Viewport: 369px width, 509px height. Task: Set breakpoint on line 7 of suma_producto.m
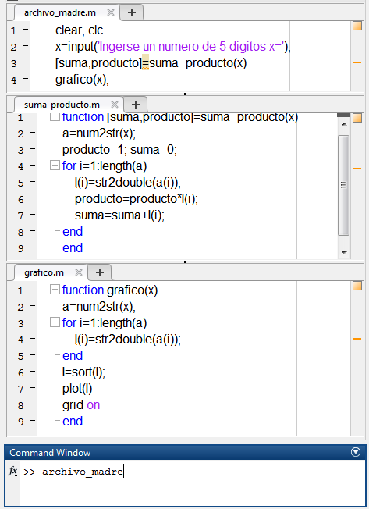(x=32, y=215)
